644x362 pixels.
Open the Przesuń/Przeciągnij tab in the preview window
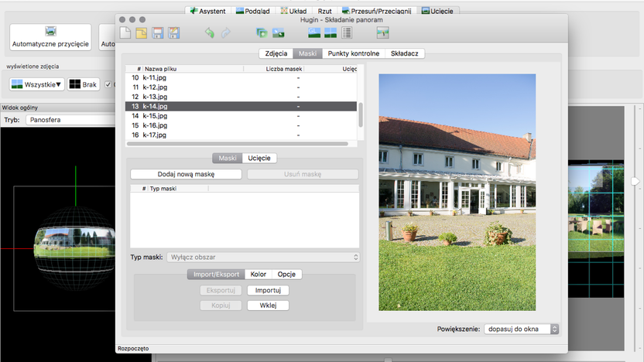click(x=377, y=11)
